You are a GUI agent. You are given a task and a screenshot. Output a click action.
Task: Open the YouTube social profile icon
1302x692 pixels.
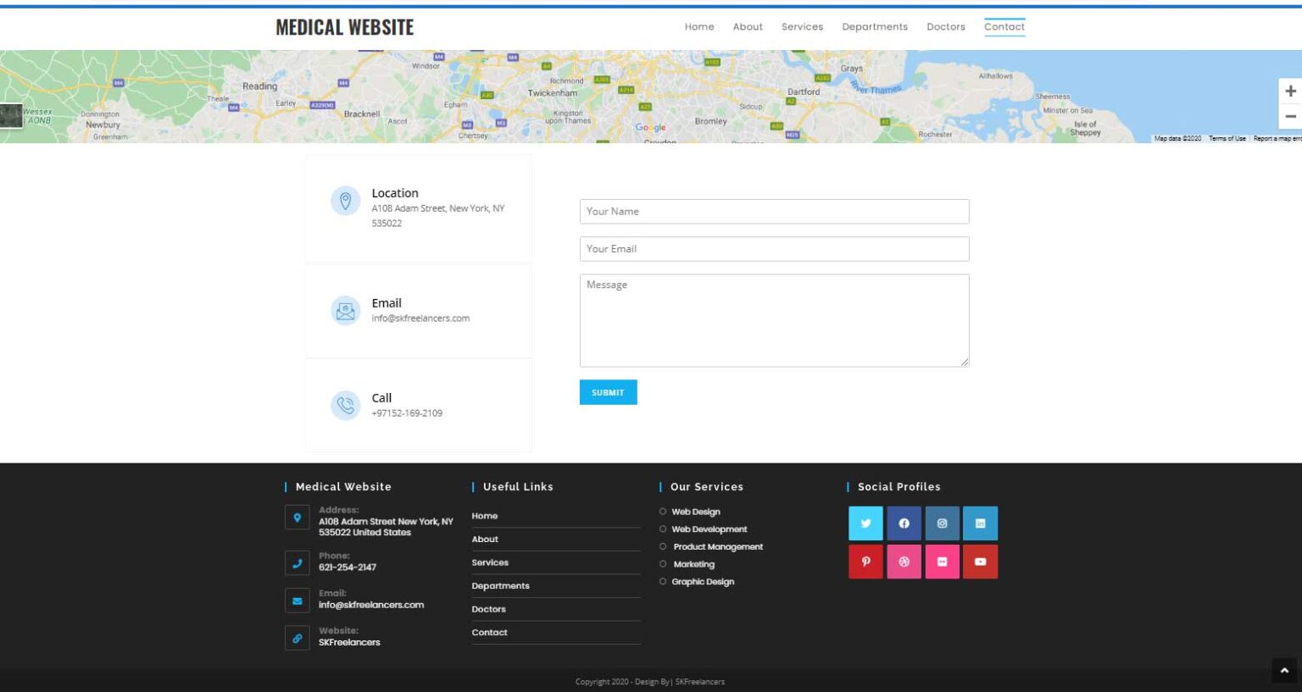[x=980, y=562]
